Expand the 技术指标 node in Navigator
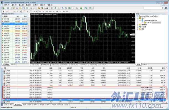 [137, 25]
